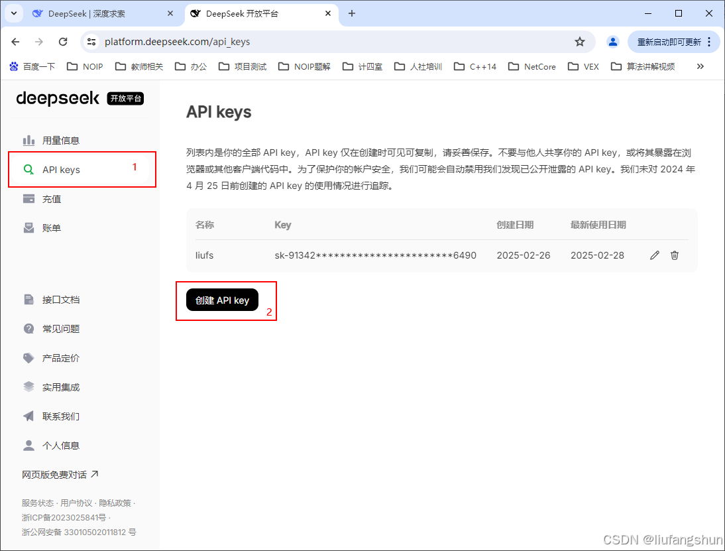The width and height of the screenshot is (725, 551).
Task: Open the 算法讲解视频 bookmark folder
Action: pos(643,66)
